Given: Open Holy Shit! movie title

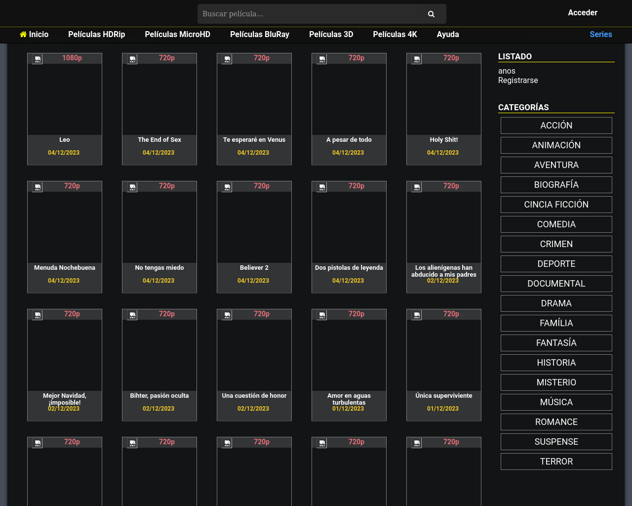Looking at the screenshot, I should (444, 140).
